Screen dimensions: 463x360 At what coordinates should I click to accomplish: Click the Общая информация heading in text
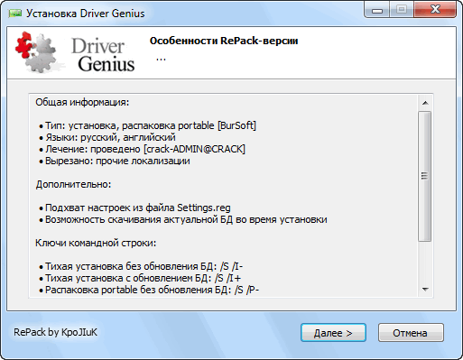(82, 102)
